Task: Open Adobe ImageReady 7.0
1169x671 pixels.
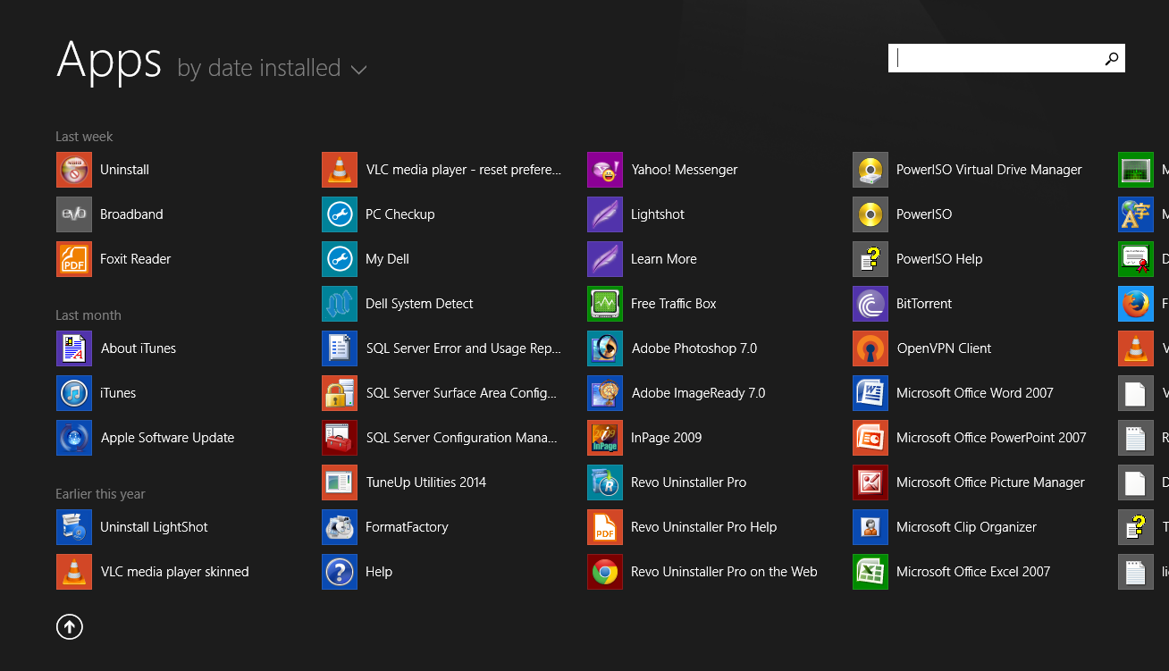Action: point(677,393)
